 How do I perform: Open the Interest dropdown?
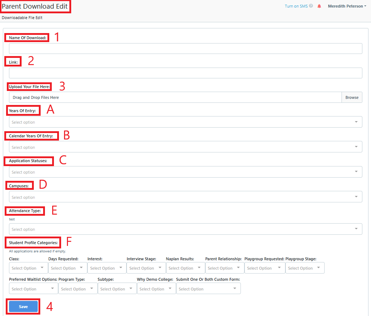[106, 268]
